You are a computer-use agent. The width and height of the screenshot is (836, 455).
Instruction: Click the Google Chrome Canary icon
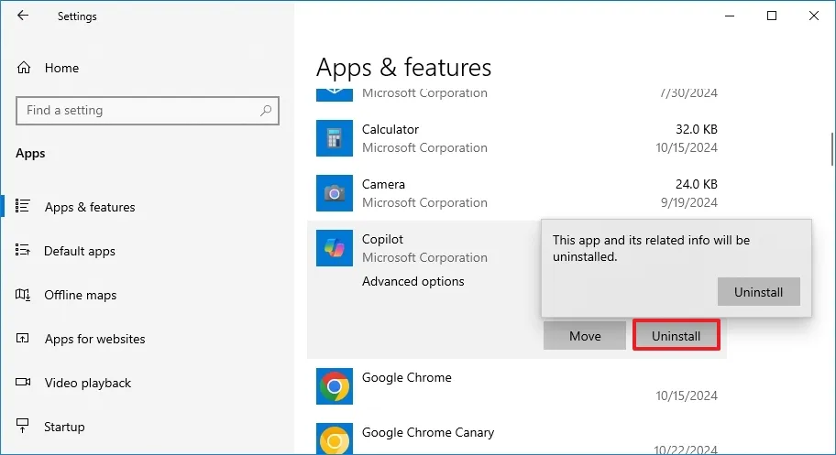click(x=335, y=439)
